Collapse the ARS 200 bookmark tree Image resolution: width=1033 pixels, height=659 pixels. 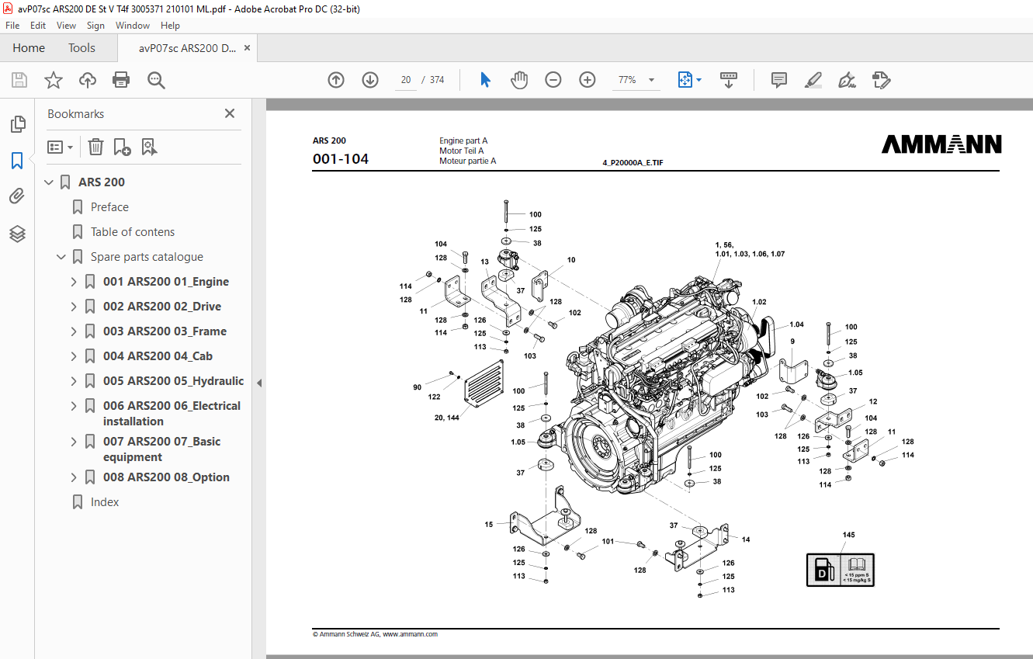(50, 182)
